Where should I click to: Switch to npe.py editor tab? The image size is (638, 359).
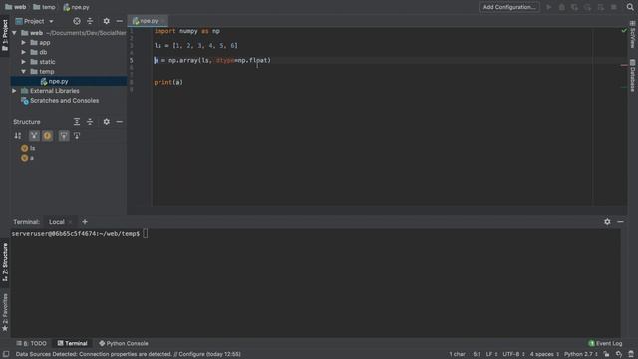pyautogui.click(x=149, y=21)
